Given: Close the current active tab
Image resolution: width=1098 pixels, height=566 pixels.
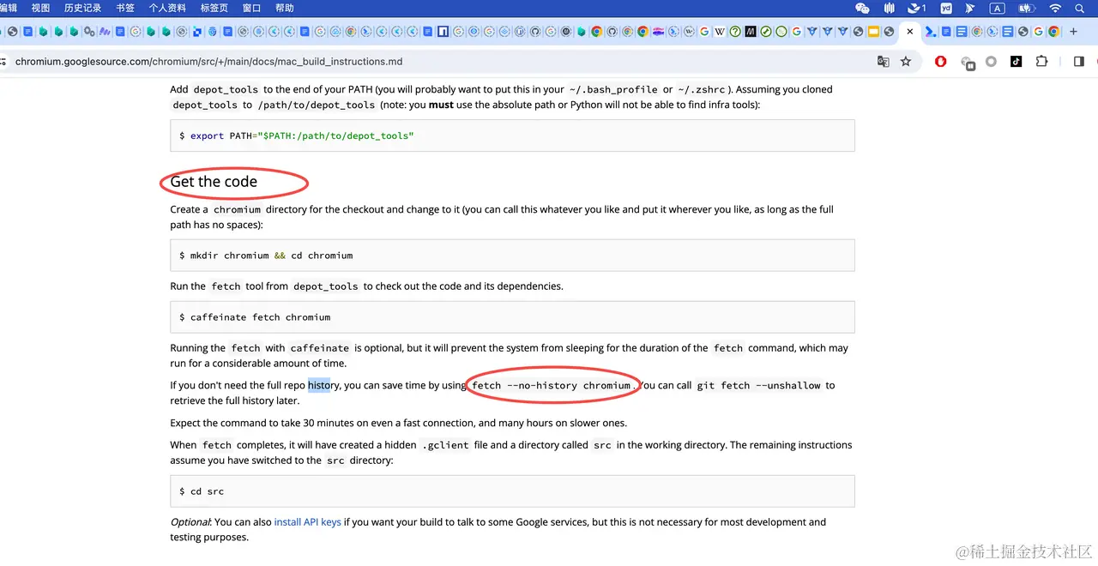Looking at the screenshot, I should [x=909, y=32].
